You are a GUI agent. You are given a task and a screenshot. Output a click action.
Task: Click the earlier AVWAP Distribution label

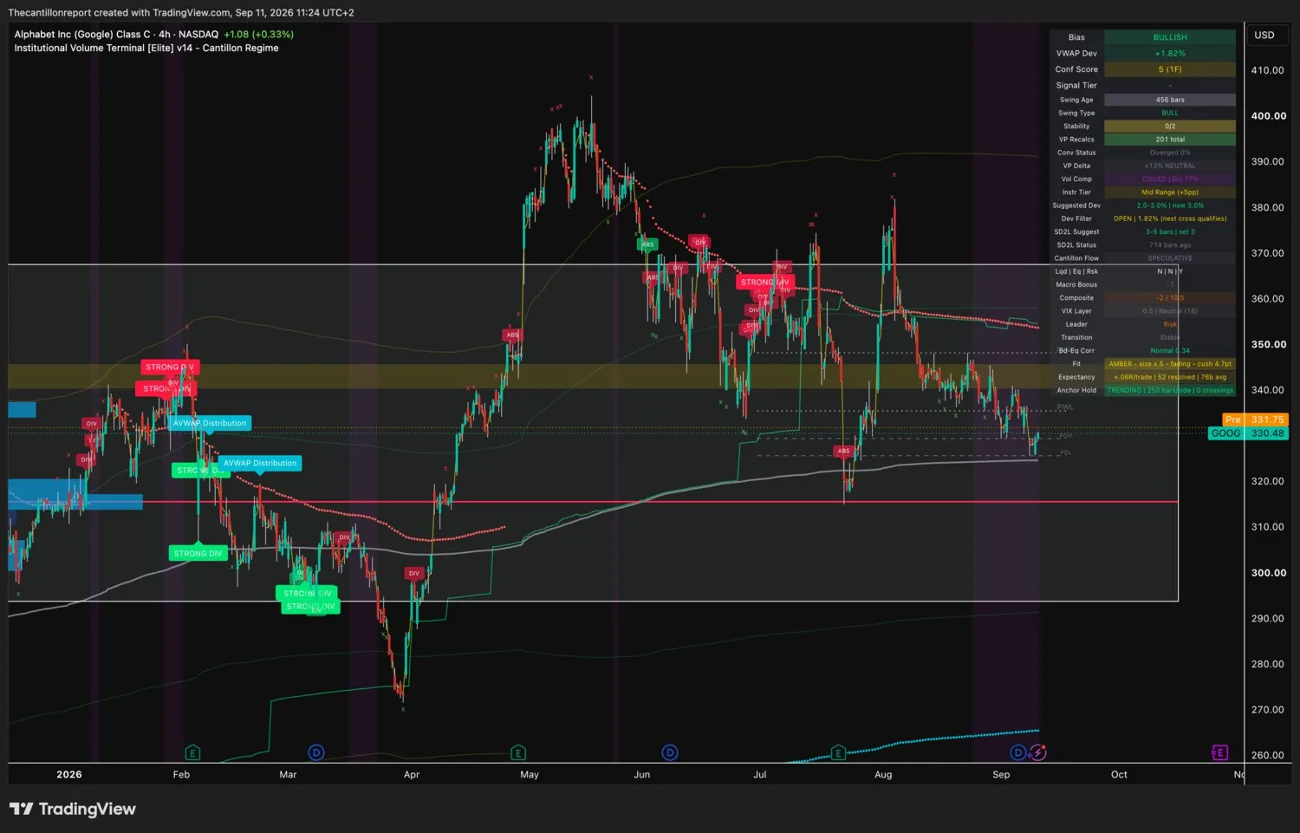[x=210, y=423]
